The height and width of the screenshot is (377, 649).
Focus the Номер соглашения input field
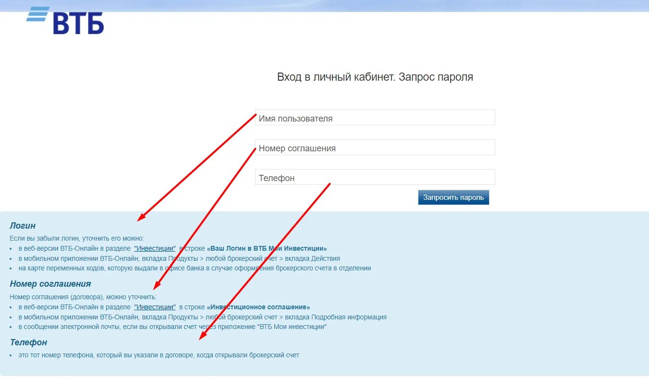(375, 147)
